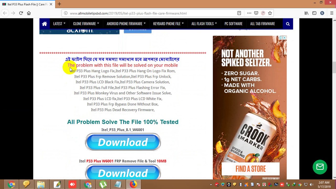
Task: Open a new browser tab
Action: (x=59, y=4)
